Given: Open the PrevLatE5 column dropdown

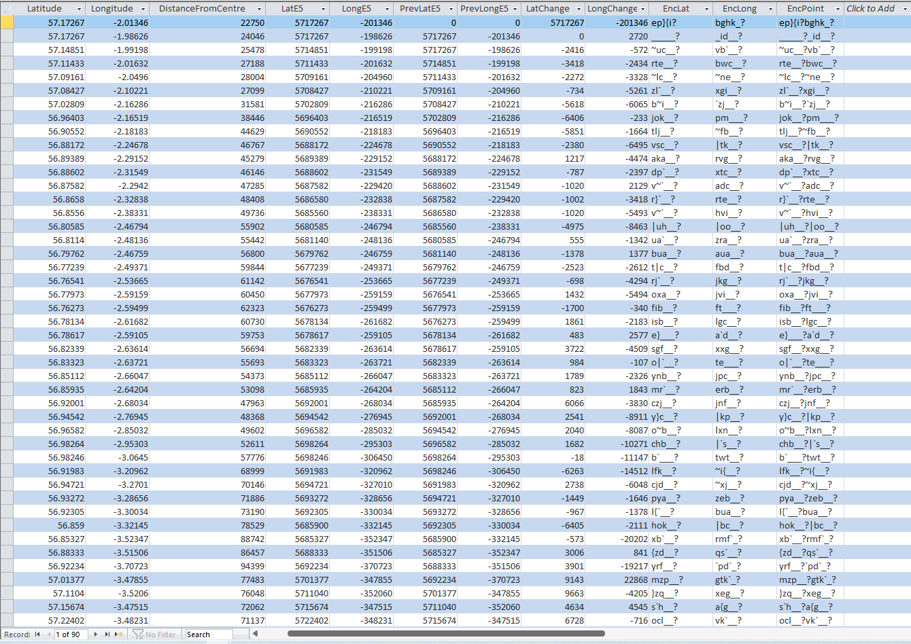Looking at the screenshot, I should [x=452, y=9].
